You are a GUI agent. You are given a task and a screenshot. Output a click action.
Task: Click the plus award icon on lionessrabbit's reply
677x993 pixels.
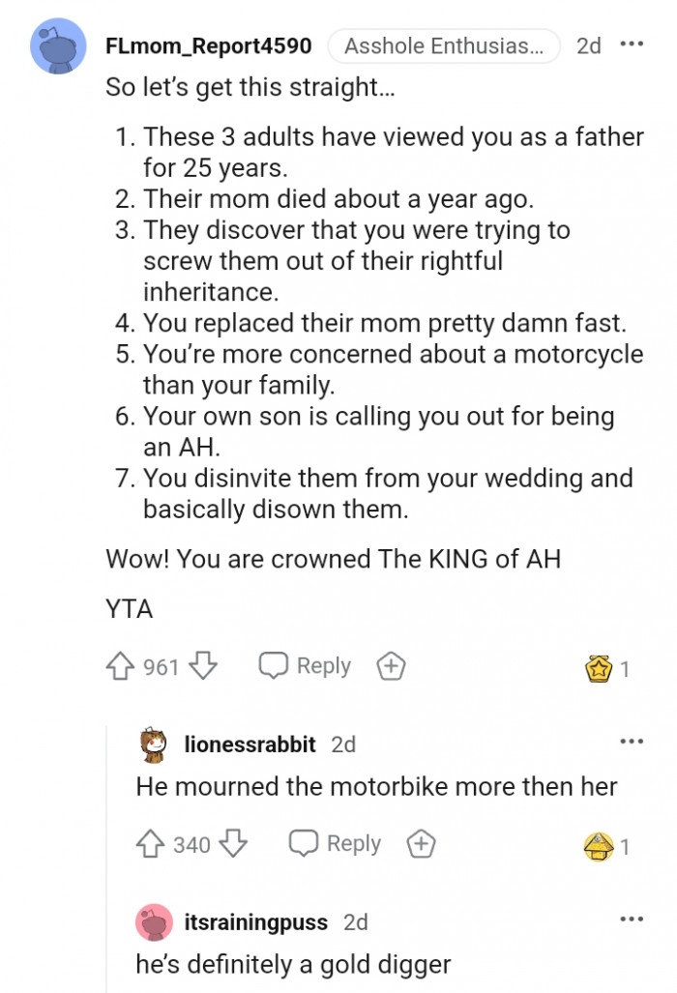coord(421,844)
